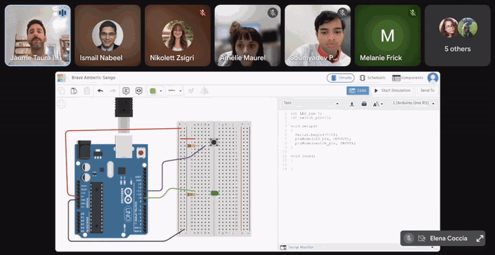Viewport: 495px width, 255px height.
Task: Click Melanie Frick's muted mic icon
Action: pos(413,13)
